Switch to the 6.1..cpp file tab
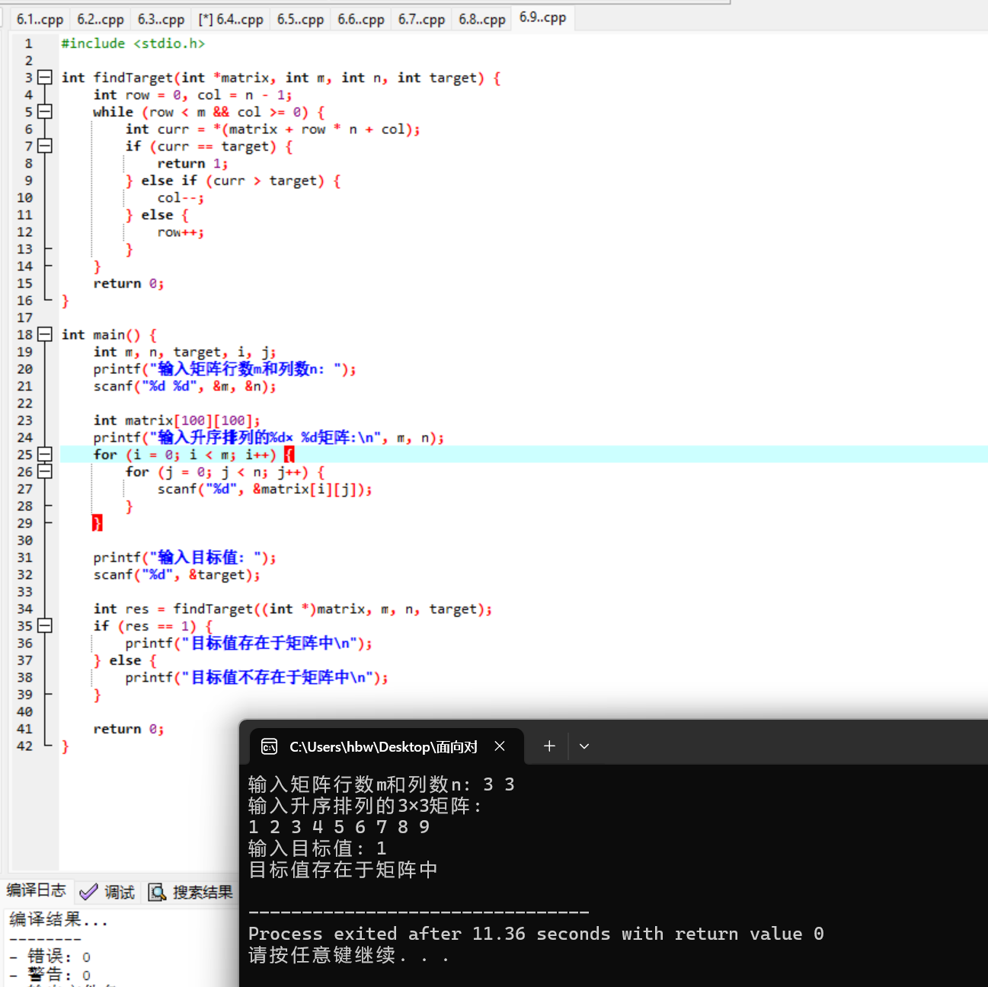 pyautogui.click(x=40, y=19)
